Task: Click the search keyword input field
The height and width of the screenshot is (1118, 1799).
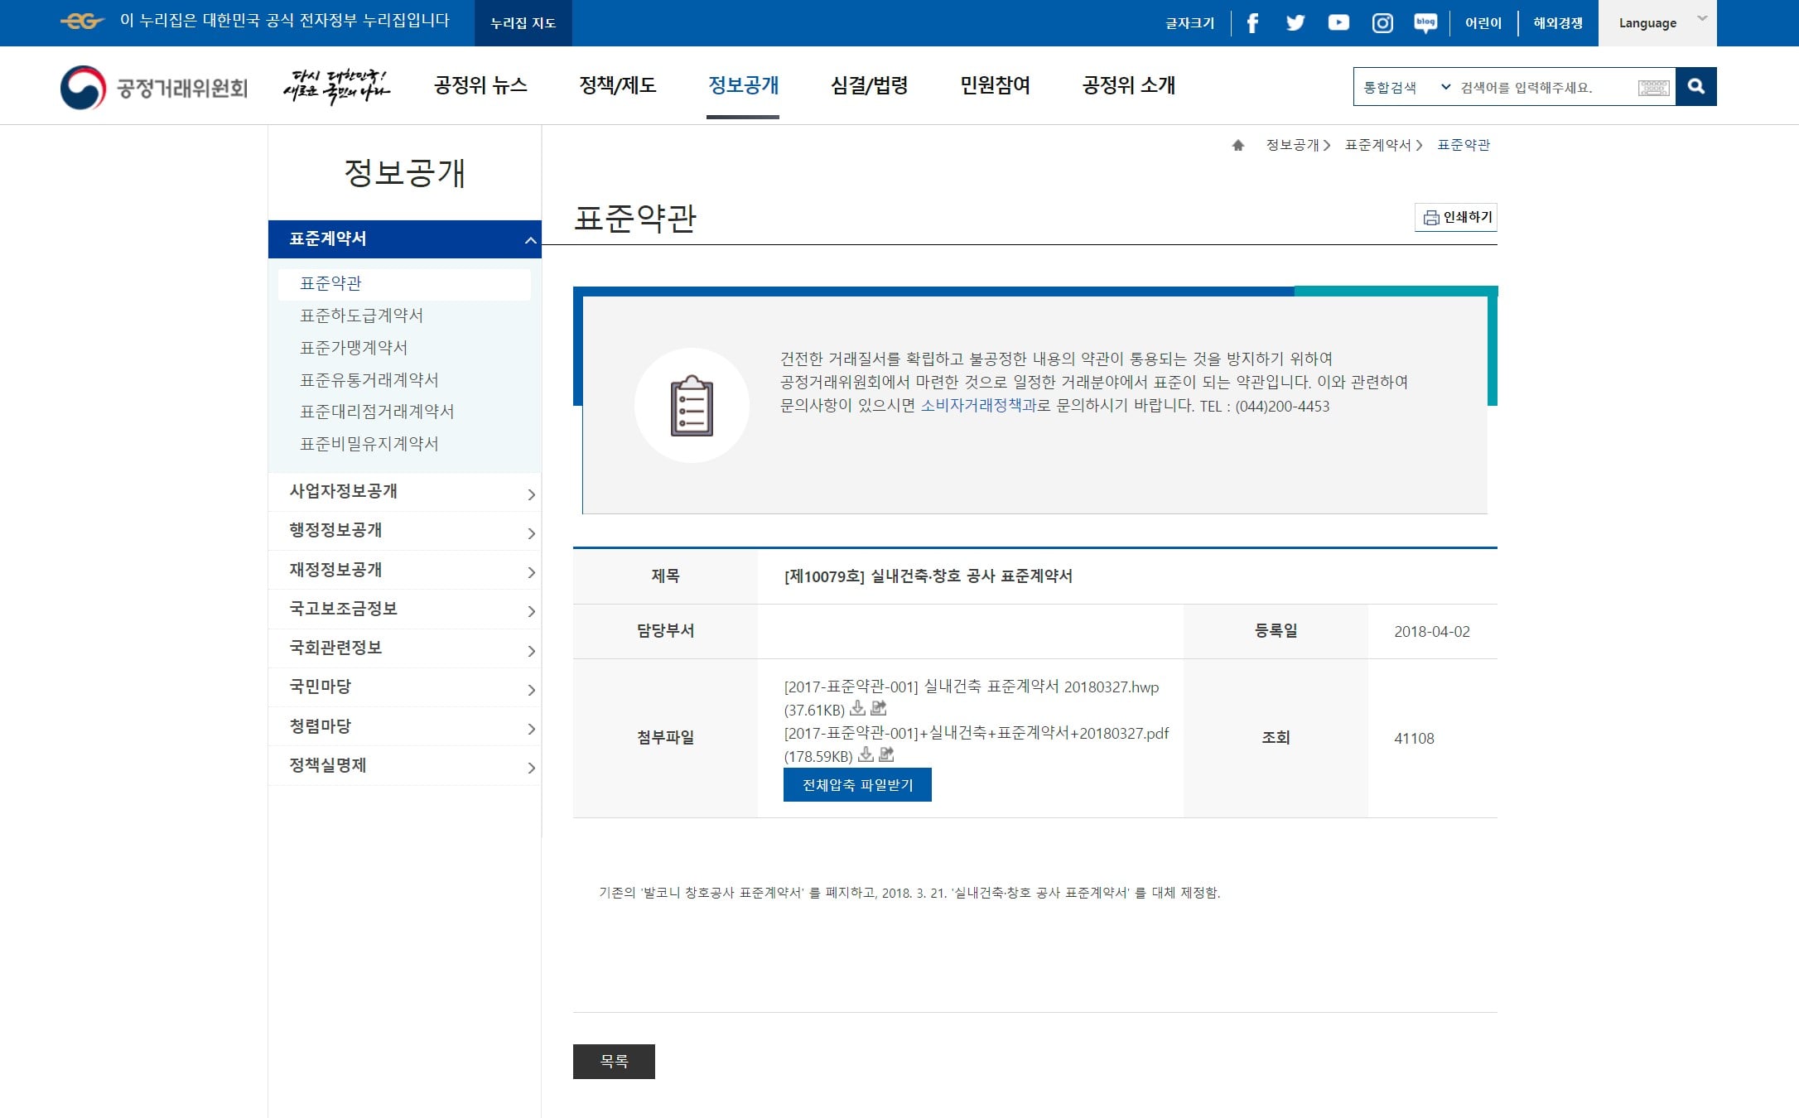Action: pos(1546,87)
